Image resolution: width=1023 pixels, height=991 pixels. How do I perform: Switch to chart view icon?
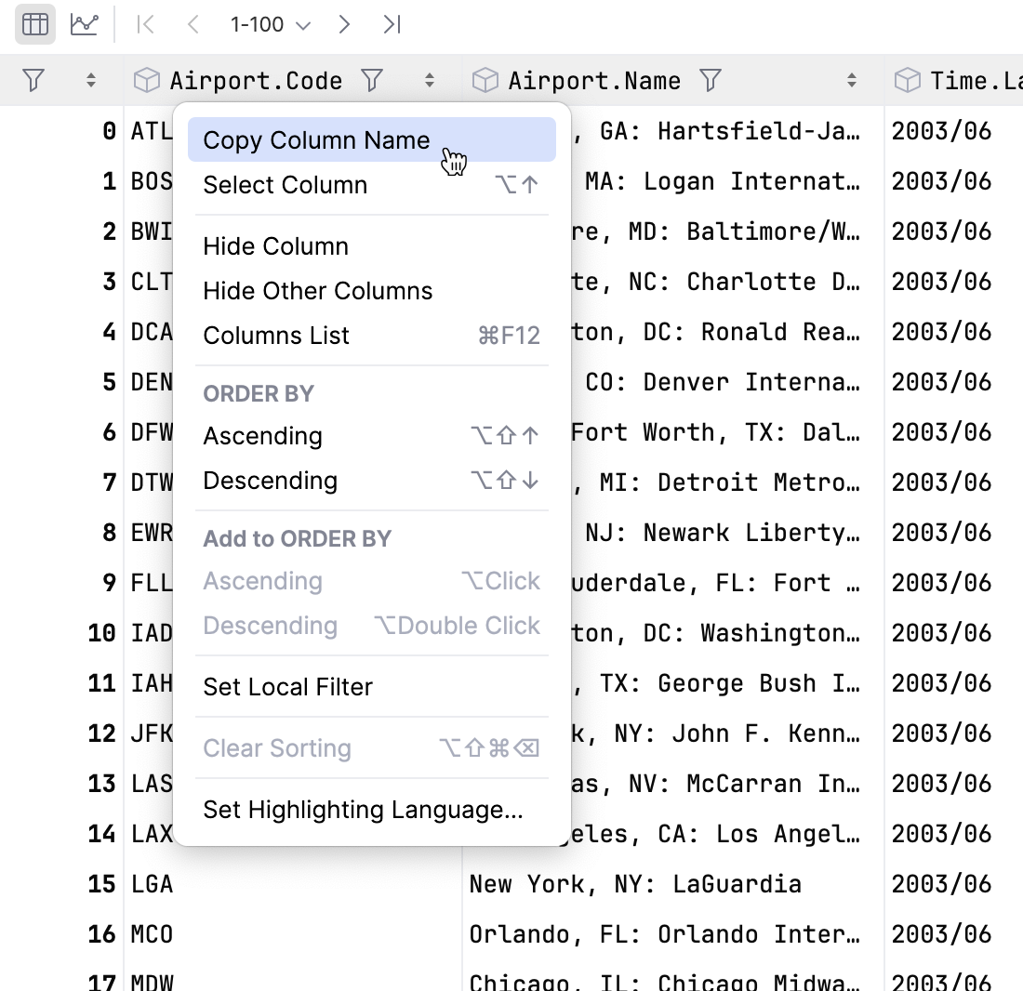point(85,25)
